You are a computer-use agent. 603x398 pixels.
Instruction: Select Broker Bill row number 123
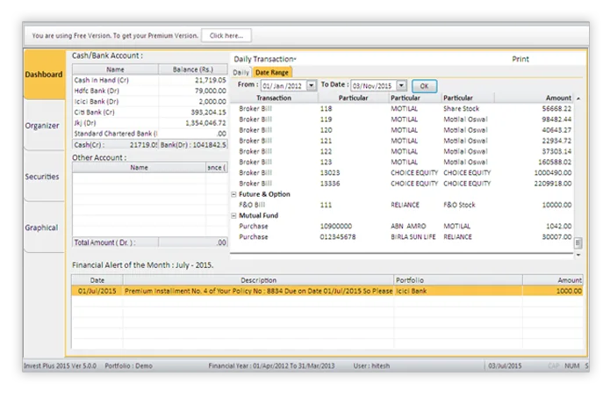[402, 162]
